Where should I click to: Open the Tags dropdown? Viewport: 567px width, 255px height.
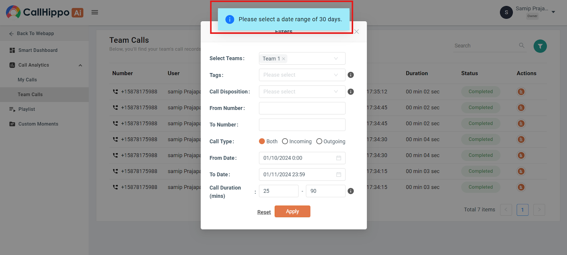pos(302,75)
